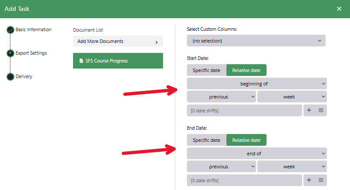The height and width of the screenshot is (190, 350).
Task: Click the Delivery step circle icon
Action: 10,77
